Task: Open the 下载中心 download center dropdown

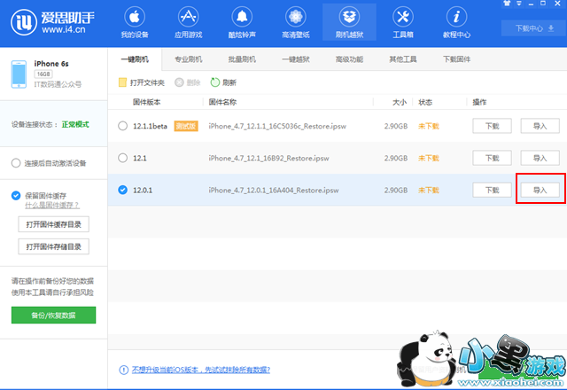Action: (x=532, y=27)
